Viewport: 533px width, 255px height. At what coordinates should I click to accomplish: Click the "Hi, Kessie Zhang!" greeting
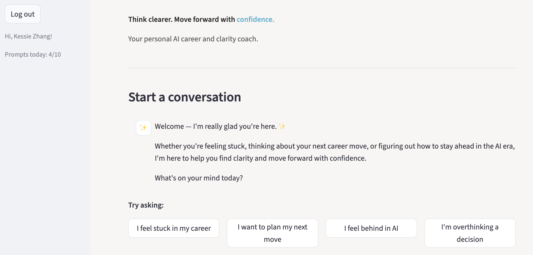tap(28, 36)
